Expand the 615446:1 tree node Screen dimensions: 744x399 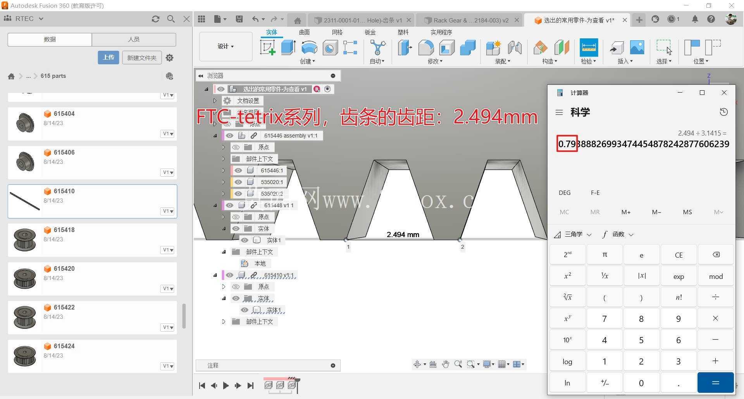pyautogui.click(x=224, y=170)
